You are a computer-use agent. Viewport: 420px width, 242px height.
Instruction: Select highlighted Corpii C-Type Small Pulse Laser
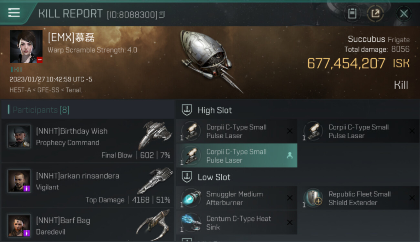[x=236, y=156]
